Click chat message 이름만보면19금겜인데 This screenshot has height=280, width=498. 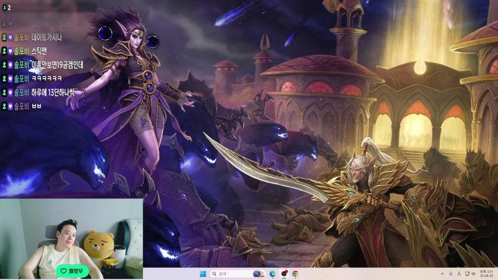tap(57, 65)
